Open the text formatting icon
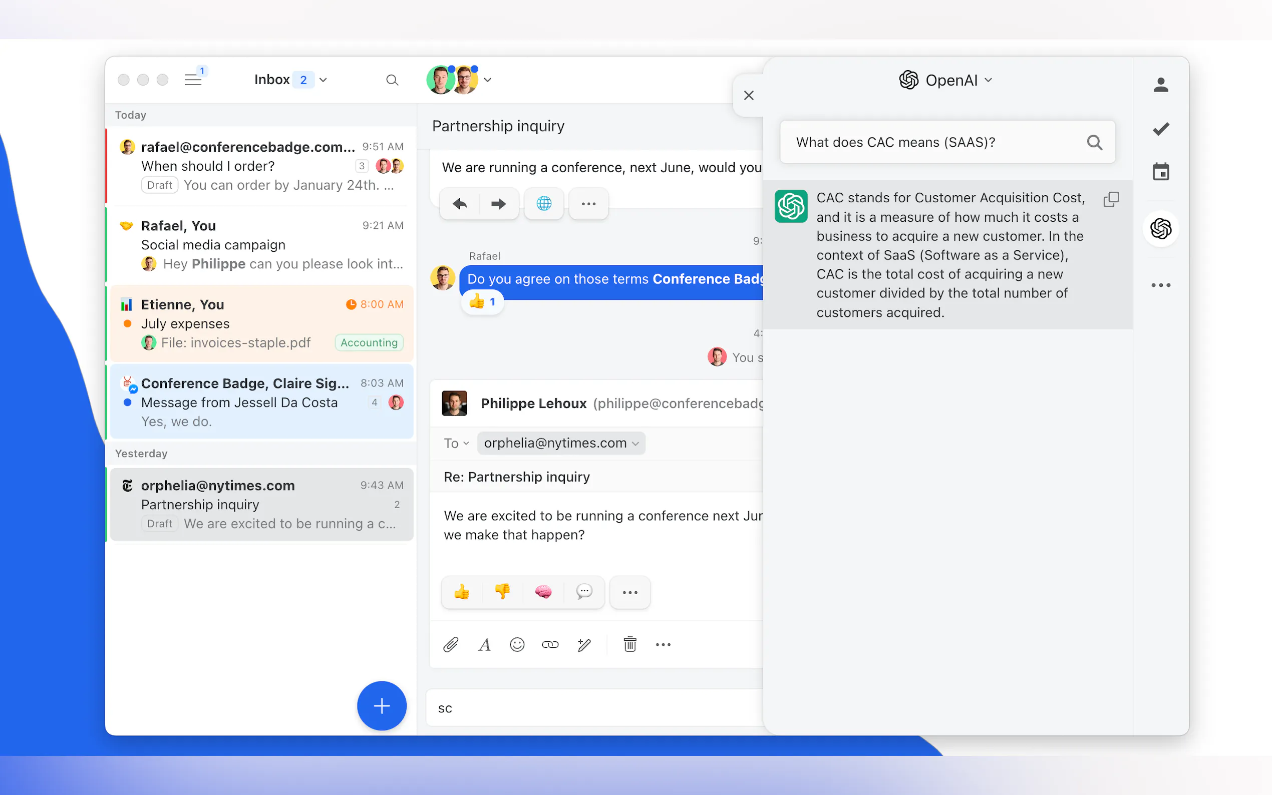Viewport: 1272px width, 795px height. pos(484,645)
